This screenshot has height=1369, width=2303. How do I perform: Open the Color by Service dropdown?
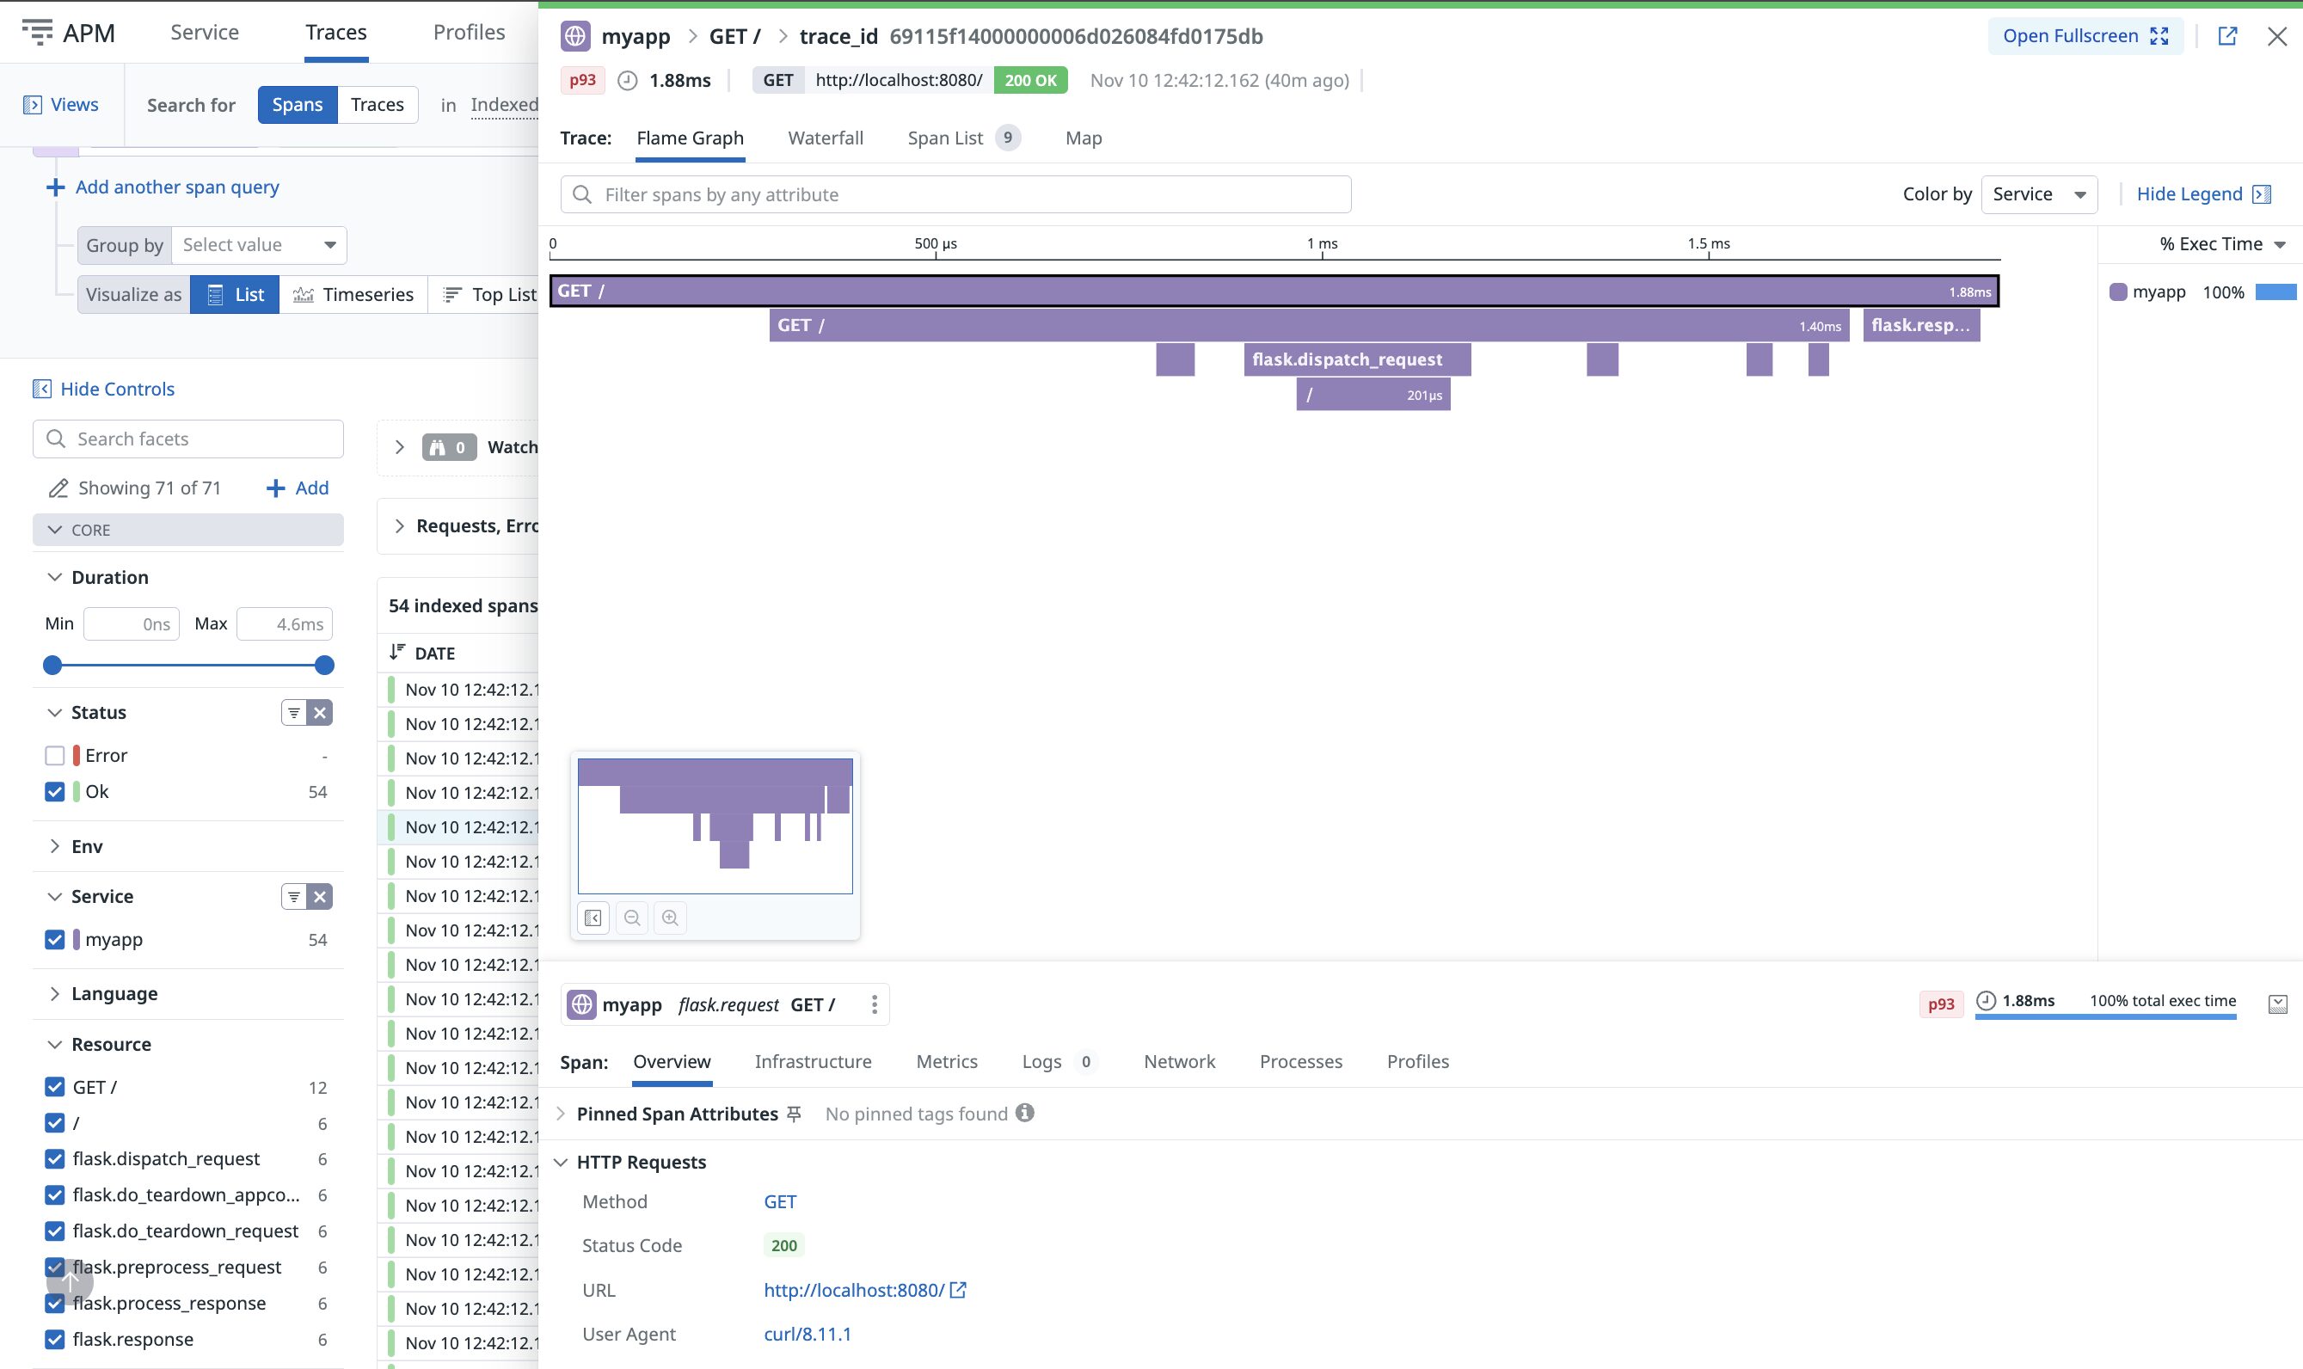click(x=2038, y=193)
